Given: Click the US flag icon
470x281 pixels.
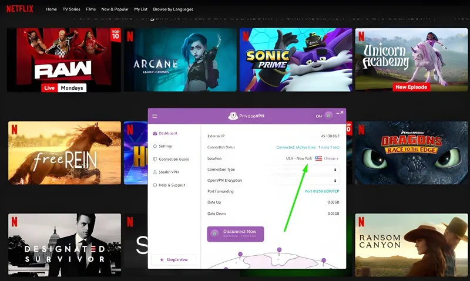Looking at the screenshot, I should pyautogui.click(x=318, y=158).
